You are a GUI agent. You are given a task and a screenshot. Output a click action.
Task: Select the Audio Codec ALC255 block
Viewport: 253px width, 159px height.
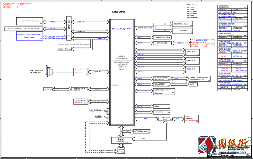(81, 72)
